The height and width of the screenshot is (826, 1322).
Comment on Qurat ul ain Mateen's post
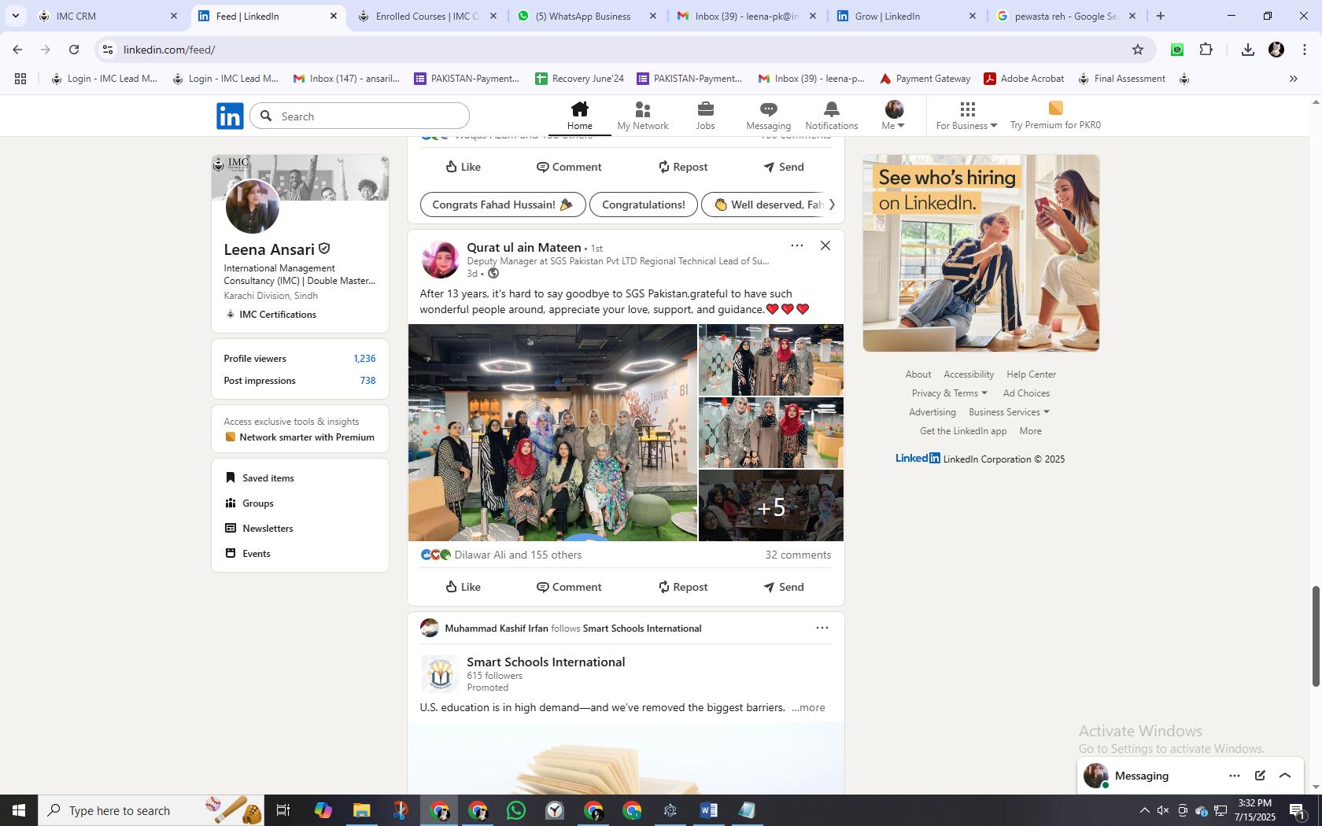(569, 587)
